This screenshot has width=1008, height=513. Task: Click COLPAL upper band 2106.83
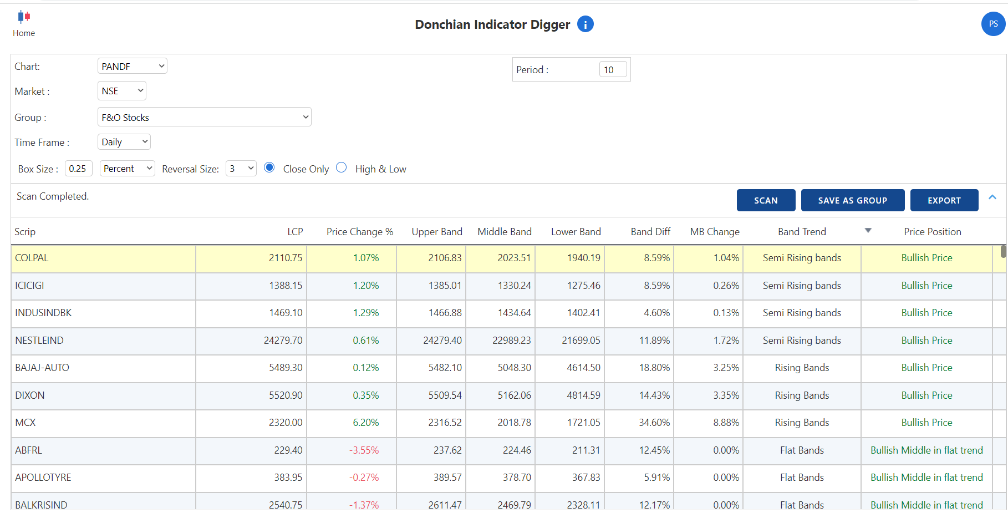445,258
